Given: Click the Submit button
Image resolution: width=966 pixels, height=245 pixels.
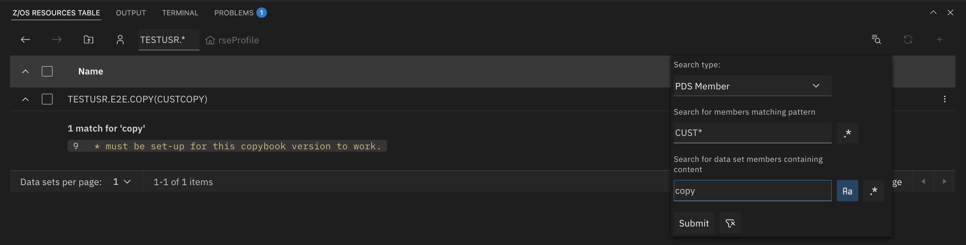Looking at the screenshot, I should (x=693, y=223).
